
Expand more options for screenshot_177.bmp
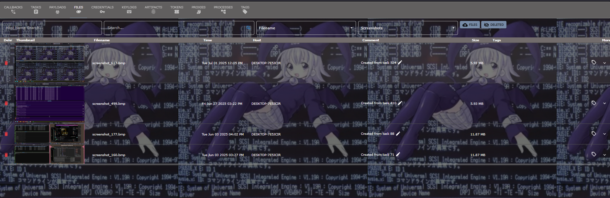[x=604, y=134]
